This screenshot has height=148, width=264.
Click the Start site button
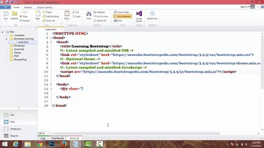tap(24, 12)
